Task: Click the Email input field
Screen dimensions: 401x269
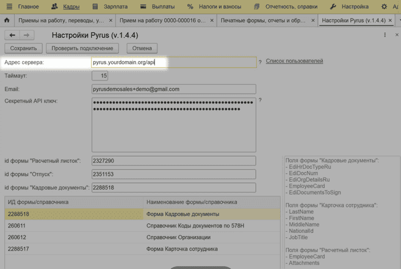Action: [173, 89]
